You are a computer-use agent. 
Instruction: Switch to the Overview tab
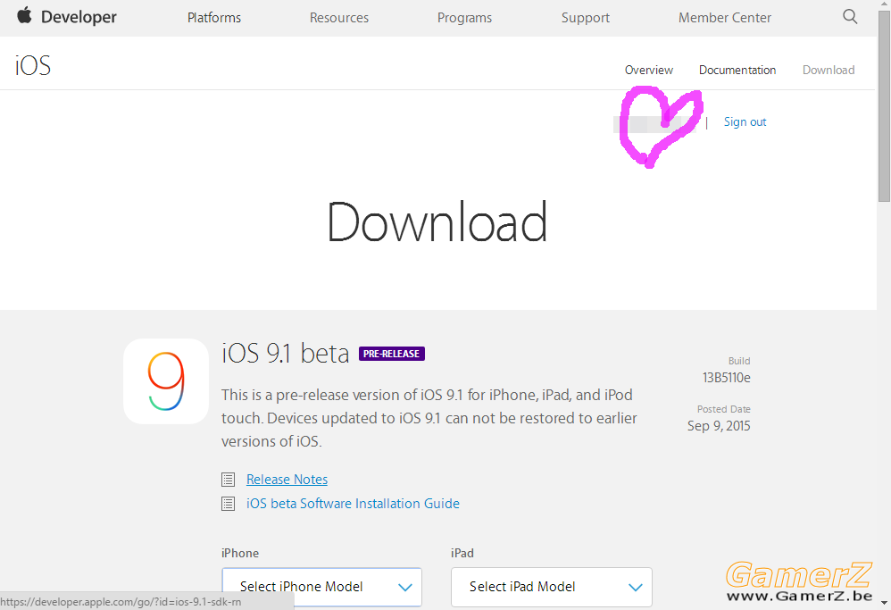click(649, 70)
